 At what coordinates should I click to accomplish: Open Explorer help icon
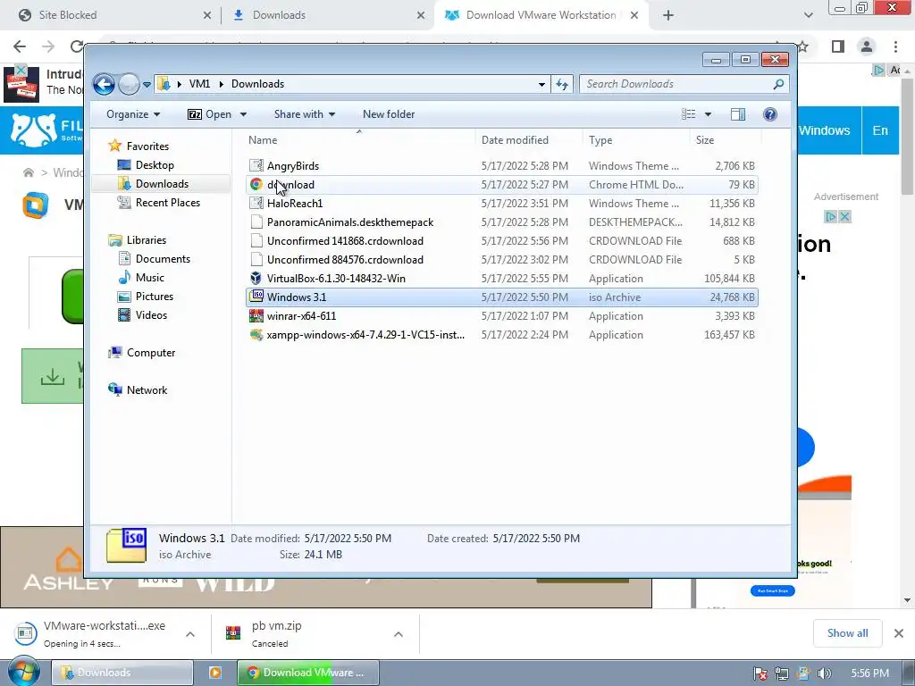(770, 114)
